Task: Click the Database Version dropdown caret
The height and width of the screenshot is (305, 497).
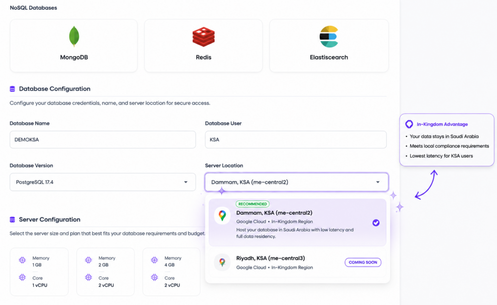Action: pyautogui.click(x=186, y=182)
